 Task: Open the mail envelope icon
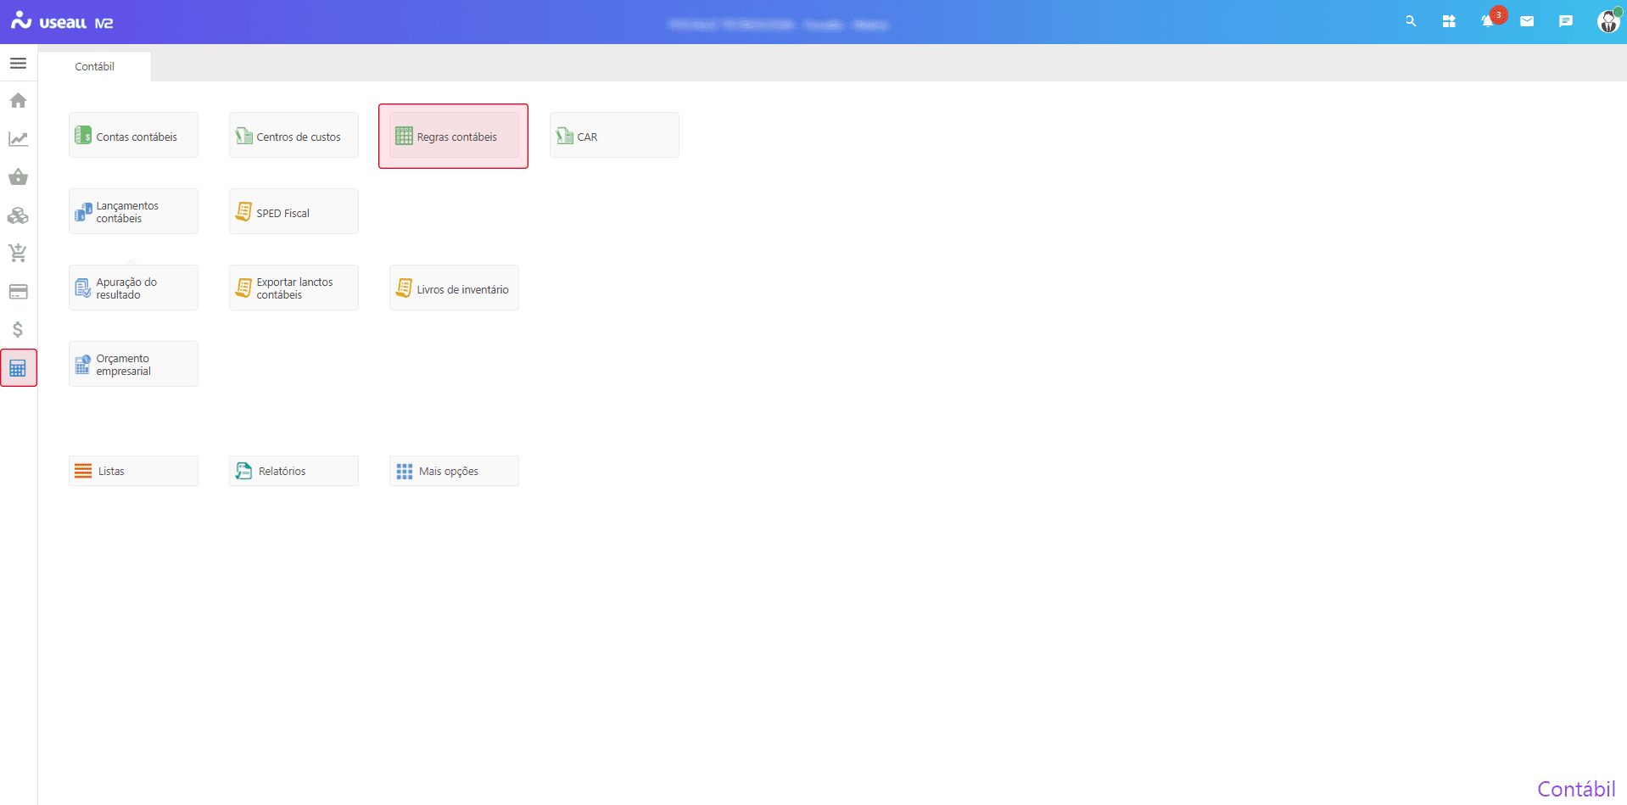1527,21
